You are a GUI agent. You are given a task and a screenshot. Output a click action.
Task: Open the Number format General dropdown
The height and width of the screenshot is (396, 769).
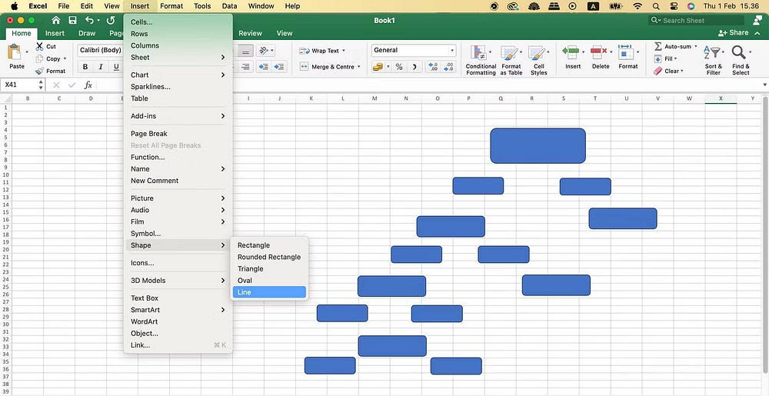[x=414, y=51]
